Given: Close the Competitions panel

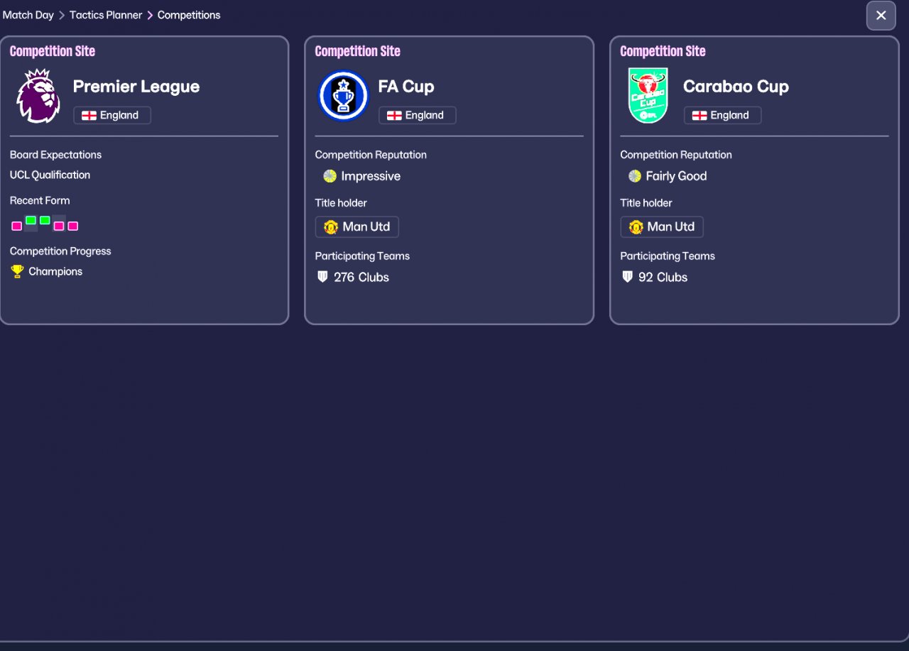Looking at the screenshot, I should (881, 16).
